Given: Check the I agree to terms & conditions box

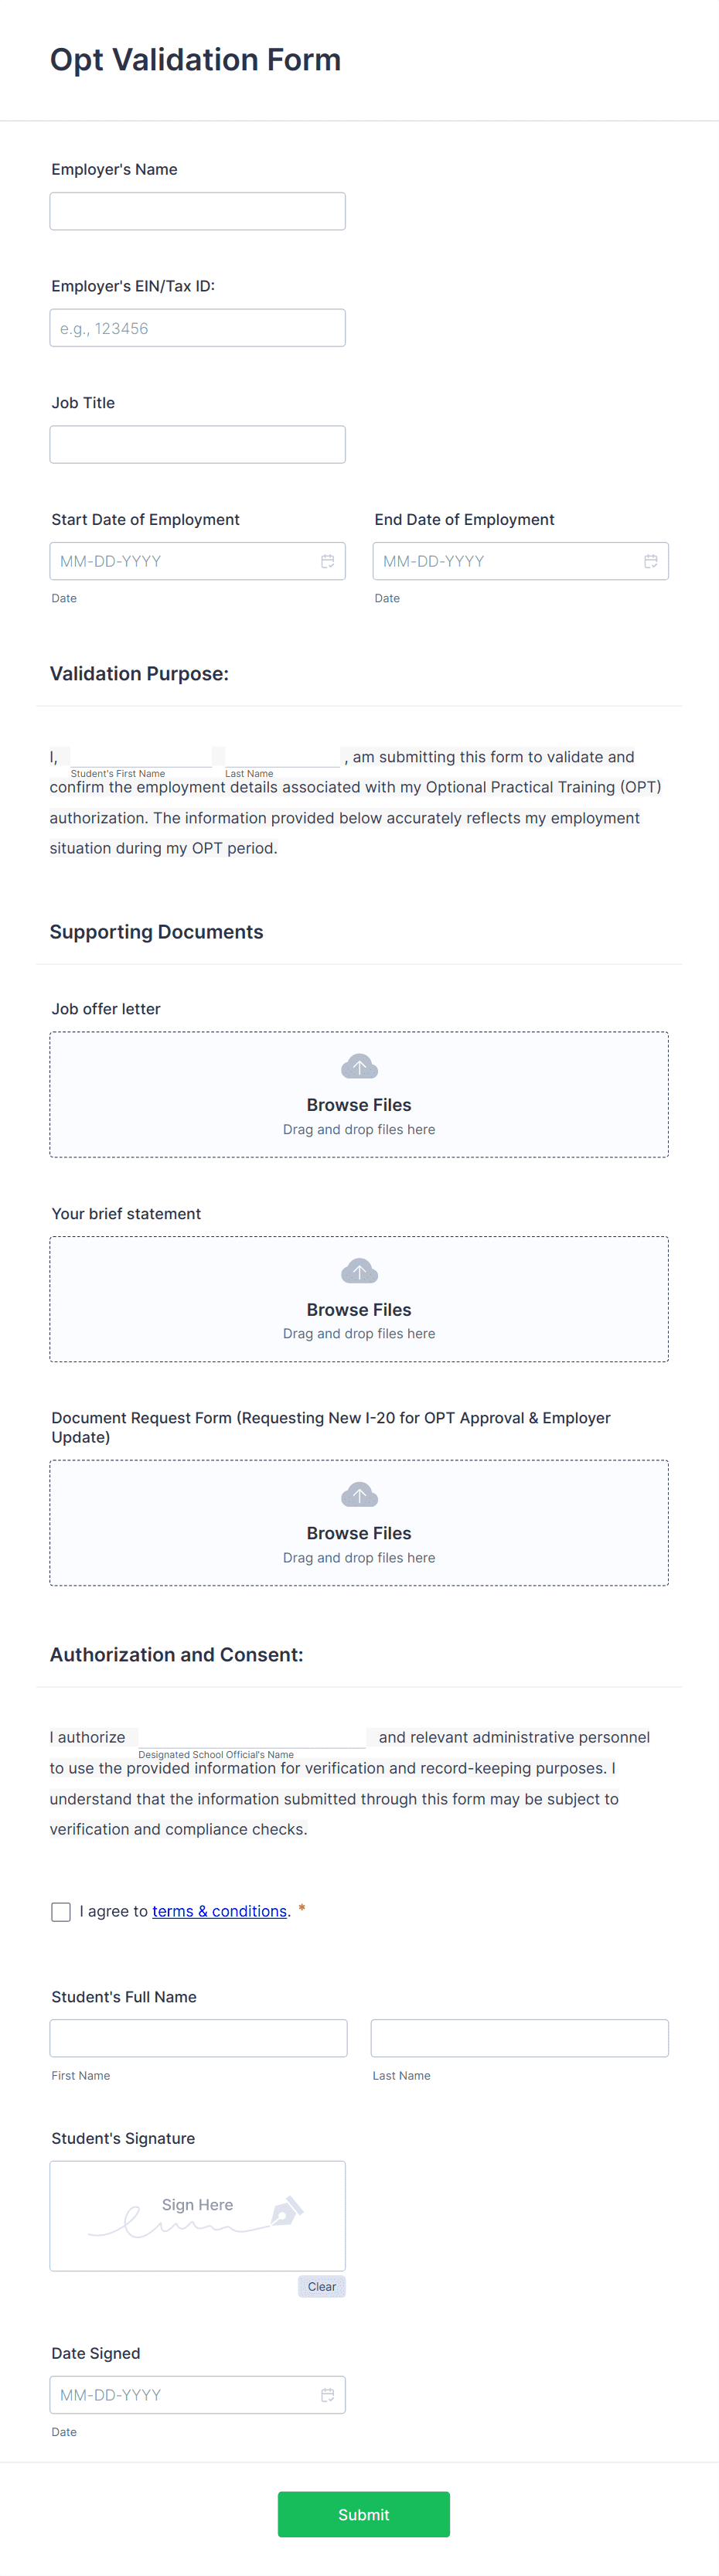Looking at the screenshot, I should [x=61, y=1911].
